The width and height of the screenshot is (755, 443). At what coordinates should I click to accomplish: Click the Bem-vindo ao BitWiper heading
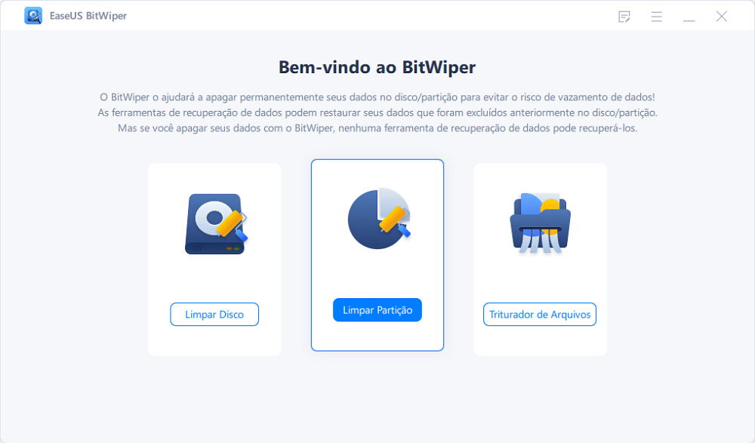point(377,67)
